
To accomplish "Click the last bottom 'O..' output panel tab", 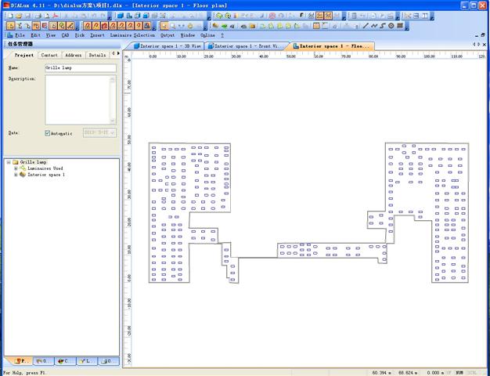I will click(109, 361).
